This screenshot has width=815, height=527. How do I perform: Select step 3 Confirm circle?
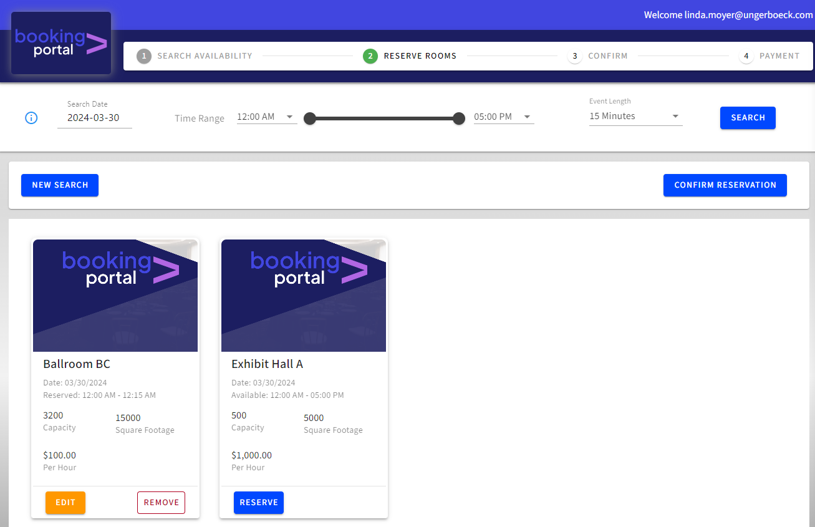(574, 56)
